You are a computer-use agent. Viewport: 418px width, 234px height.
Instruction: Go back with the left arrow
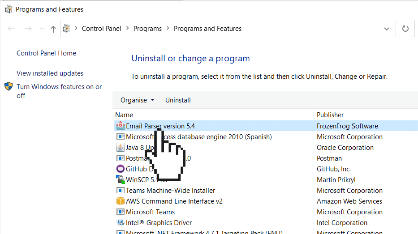(11, 29)
